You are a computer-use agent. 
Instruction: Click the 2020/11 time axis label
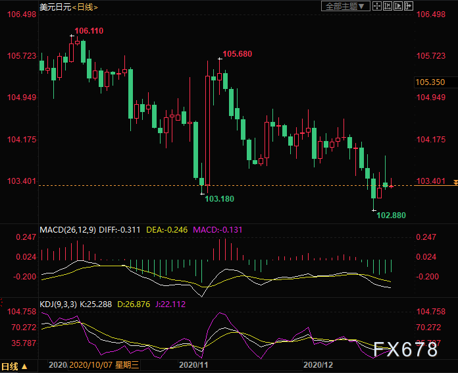[193, 364]
